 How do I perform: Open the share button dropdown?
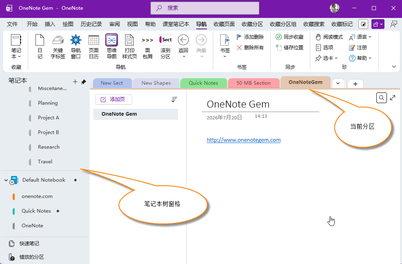pos(378,24)
